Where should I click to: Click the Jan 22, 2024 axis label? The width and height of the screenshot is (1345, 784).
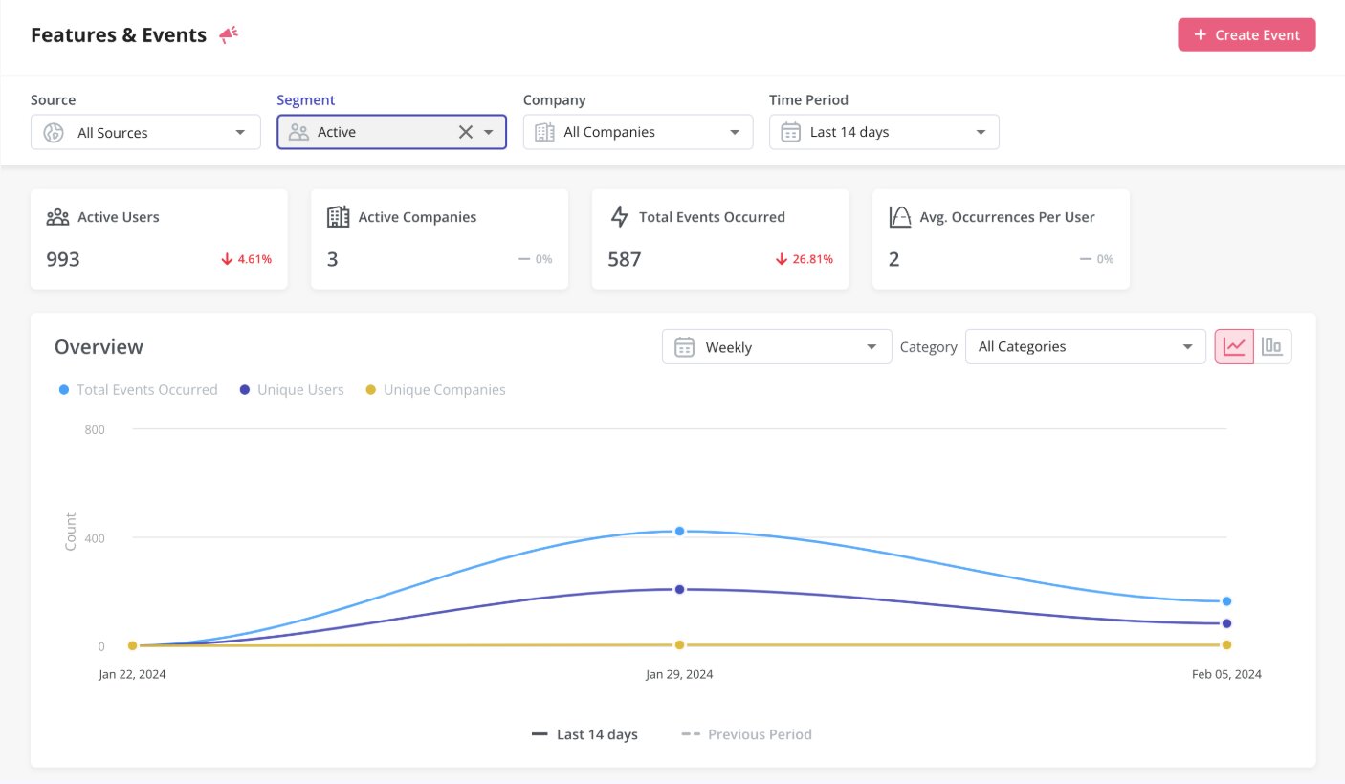tap(132, 674)
